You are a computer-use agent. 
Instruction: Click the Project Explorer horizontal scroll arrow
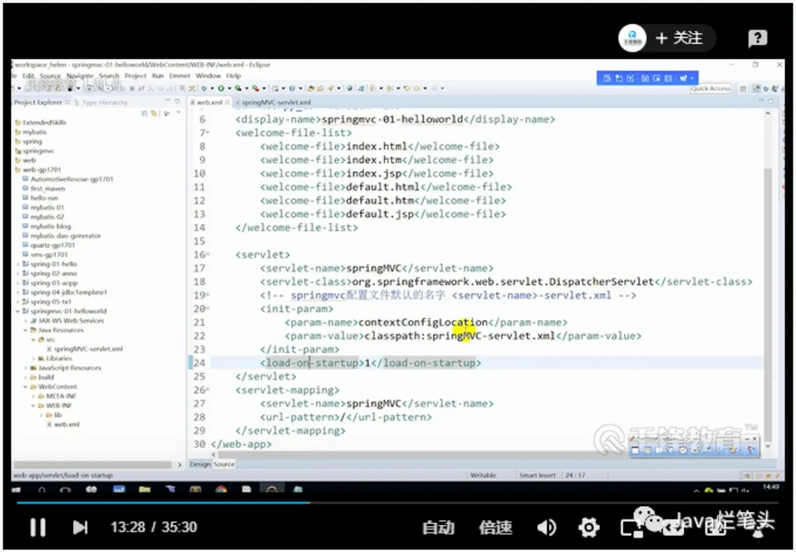coord(180,465)
